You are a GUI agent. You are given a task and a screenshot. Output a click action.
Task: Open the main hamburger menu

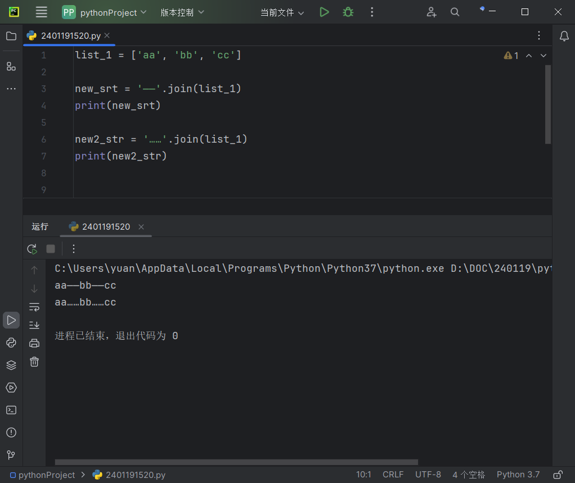(42, 12)
